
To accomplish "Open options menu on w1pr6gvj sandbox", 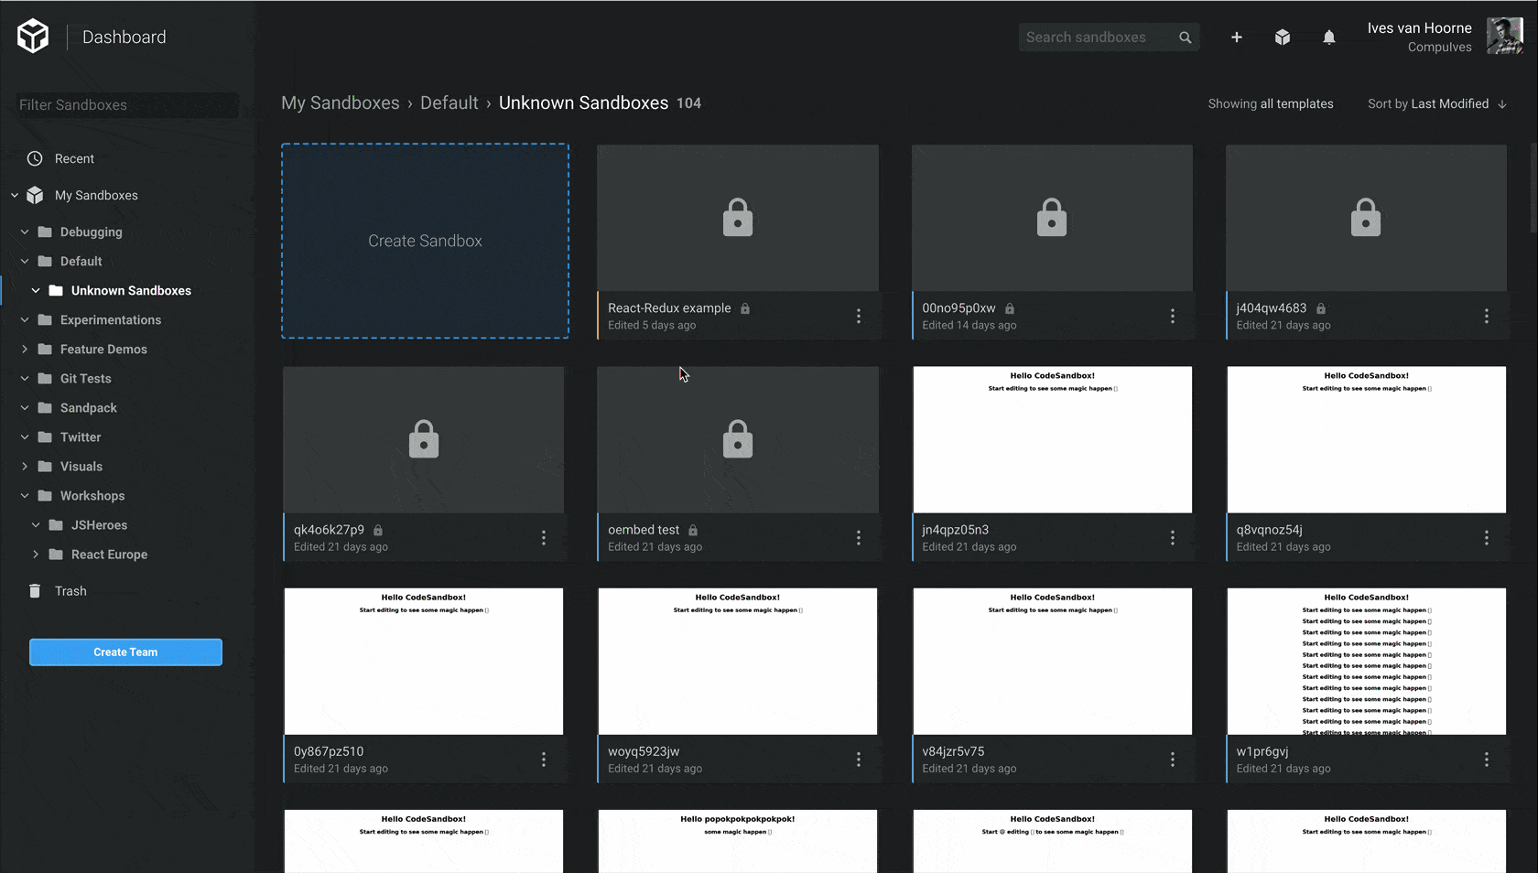I will point(1487,760).
